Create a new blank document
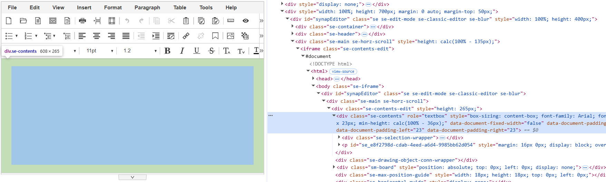This screenshot has height=182, width=606. [x=9, y=21]
